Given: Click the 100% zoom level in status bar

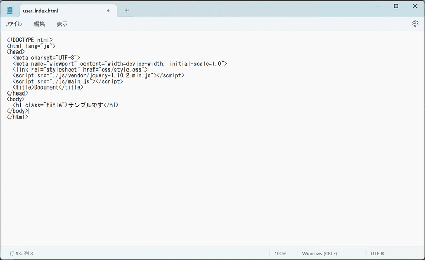Looking at the screenshot, I should [280, 254].
